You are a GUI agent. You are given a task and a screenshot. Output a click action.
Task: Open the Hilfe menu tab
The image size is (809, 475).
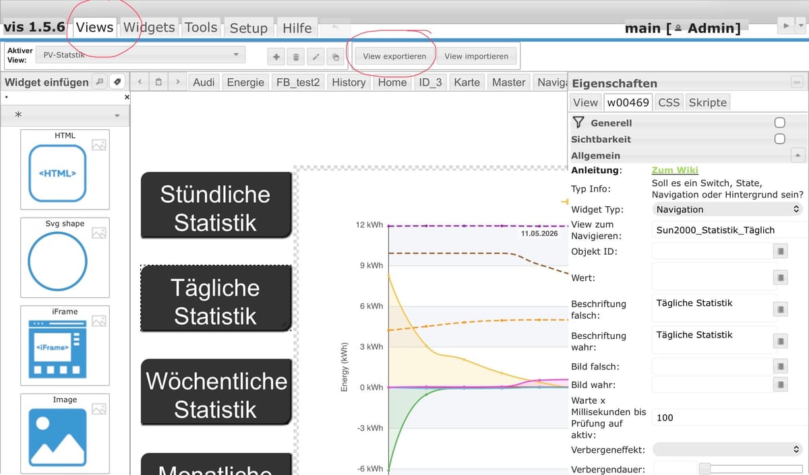tap(297, 28)
